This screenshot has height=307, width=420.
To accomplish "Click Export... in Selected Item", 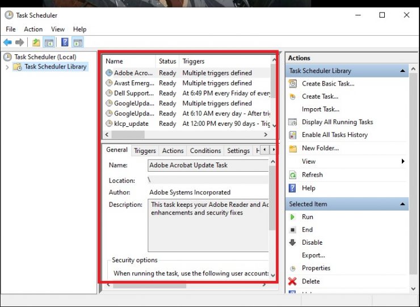I will [x=313, y=255].
